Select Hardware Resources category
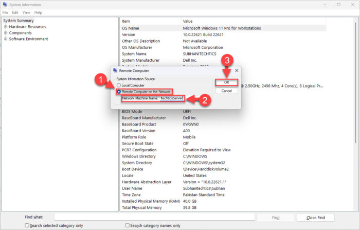Screen dimensions: 360x230 (x=28, y=27)
